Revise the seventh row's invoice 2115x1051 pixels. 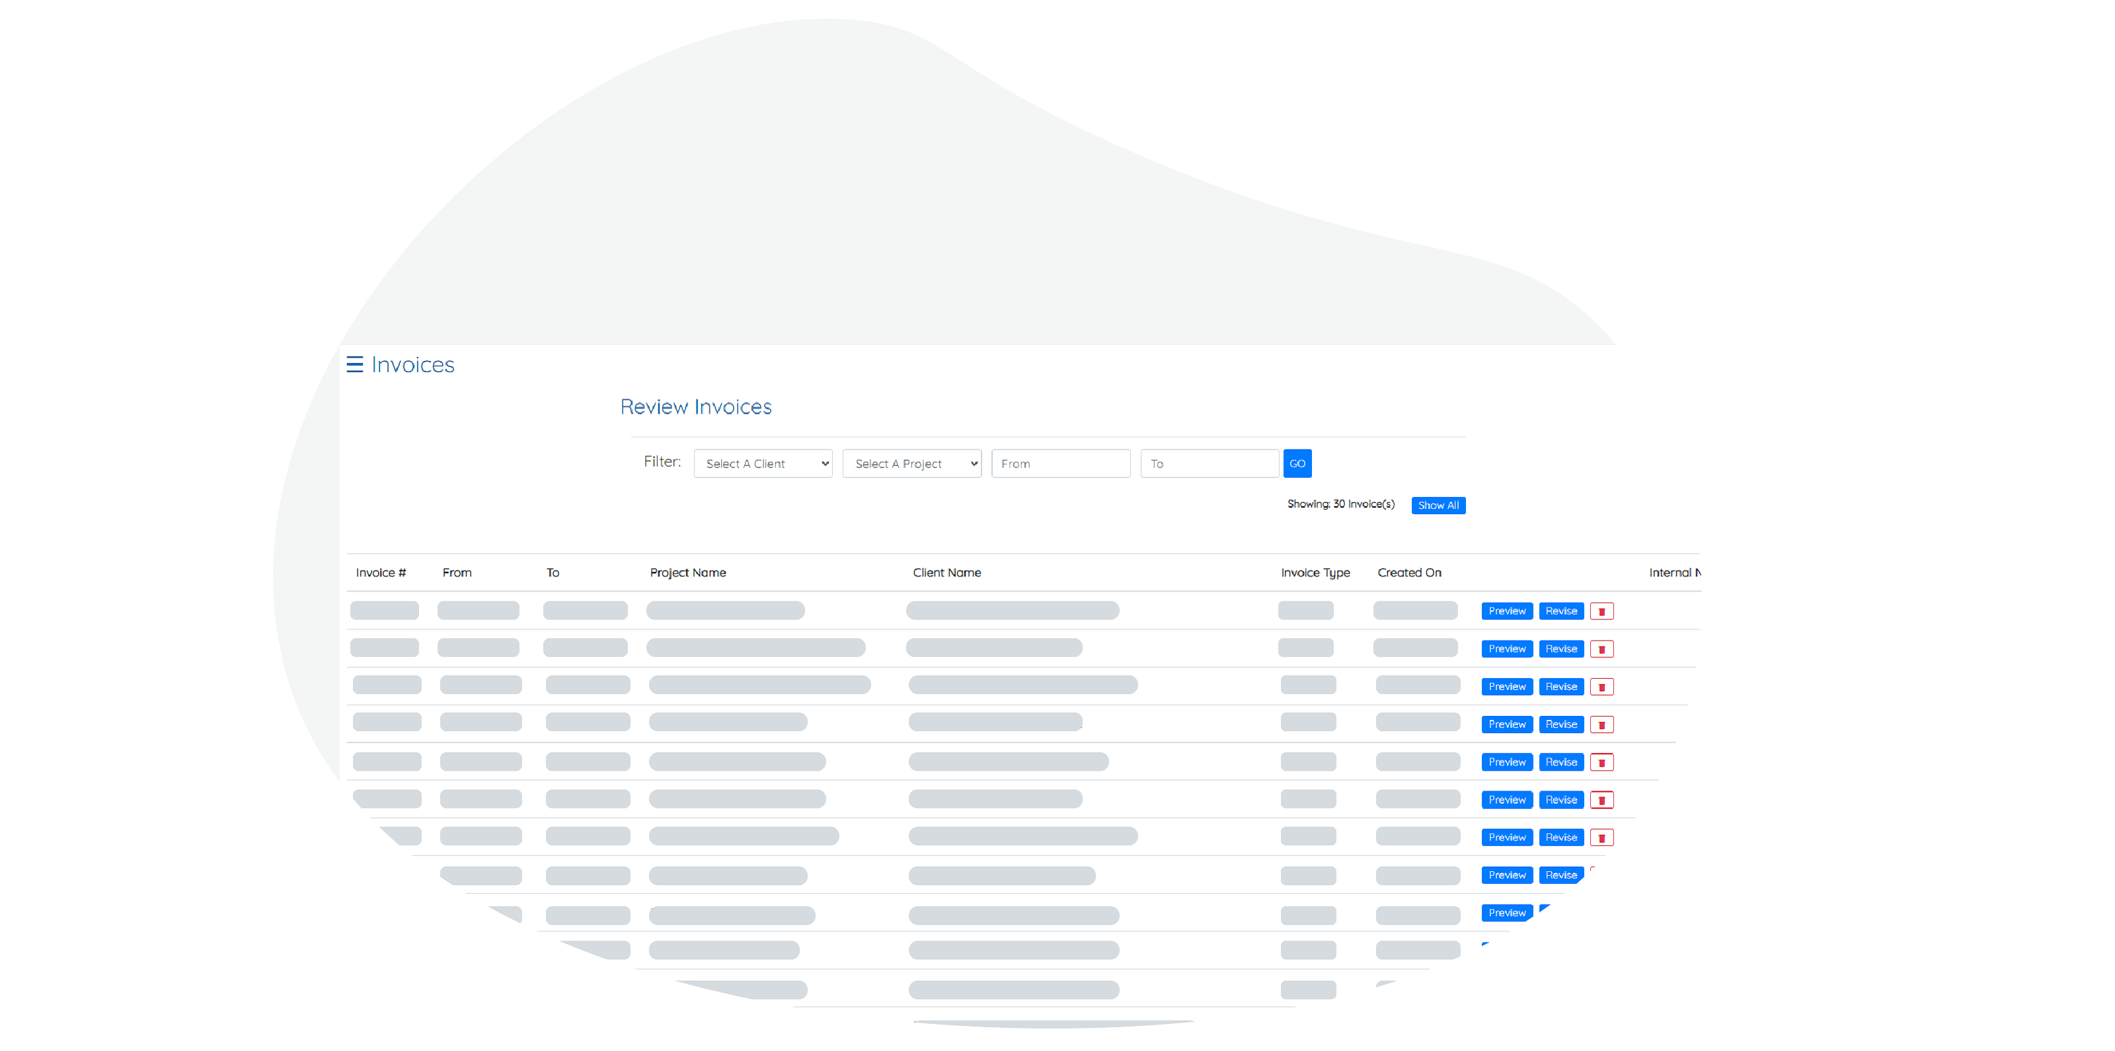(x=1560, y=837)
